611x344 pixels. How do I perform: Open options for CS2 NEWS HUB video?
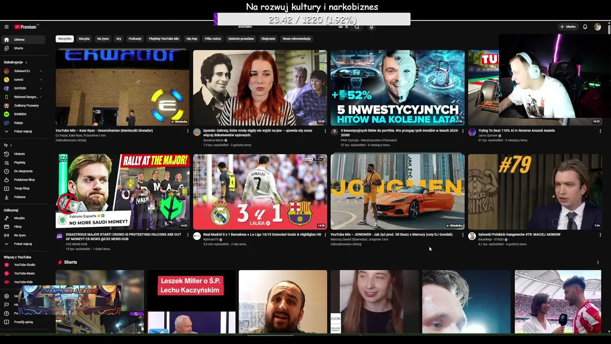tap(188, 235)
